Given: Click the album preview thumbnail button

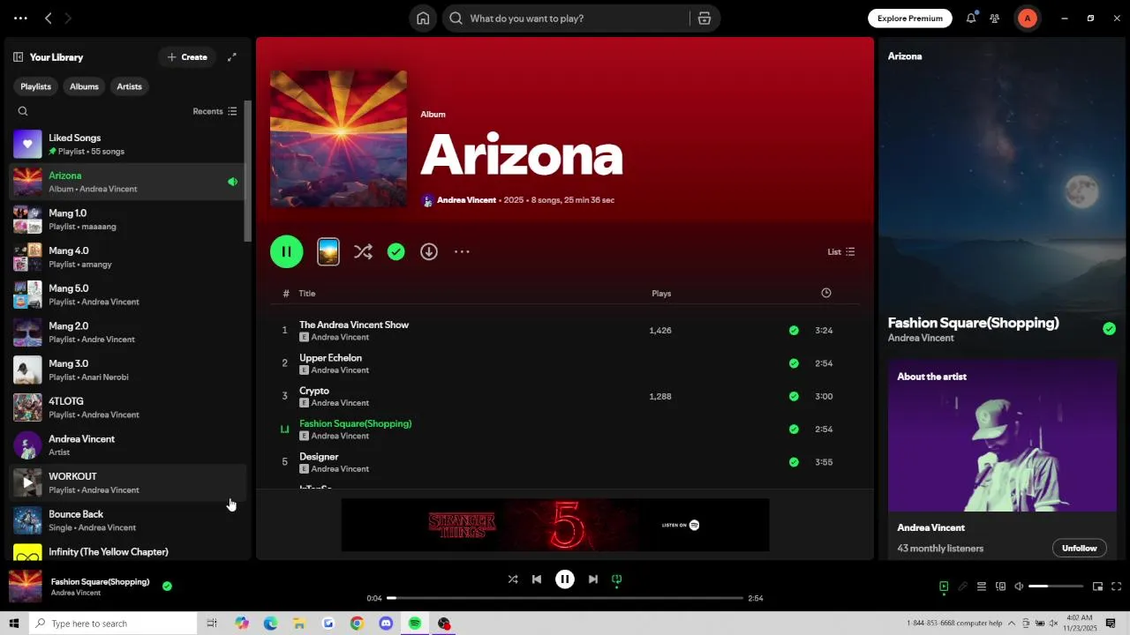Looking at the screenshot, I should coord(328,251).
